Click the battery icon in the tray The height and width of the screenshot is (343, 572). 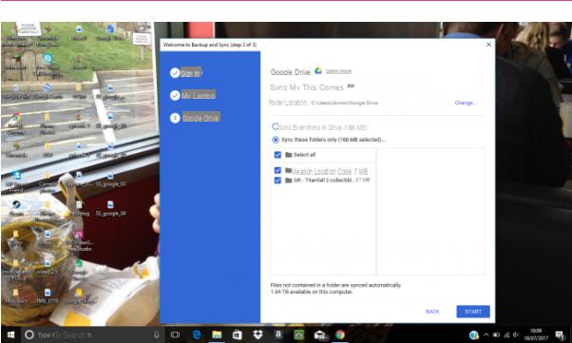496,334
